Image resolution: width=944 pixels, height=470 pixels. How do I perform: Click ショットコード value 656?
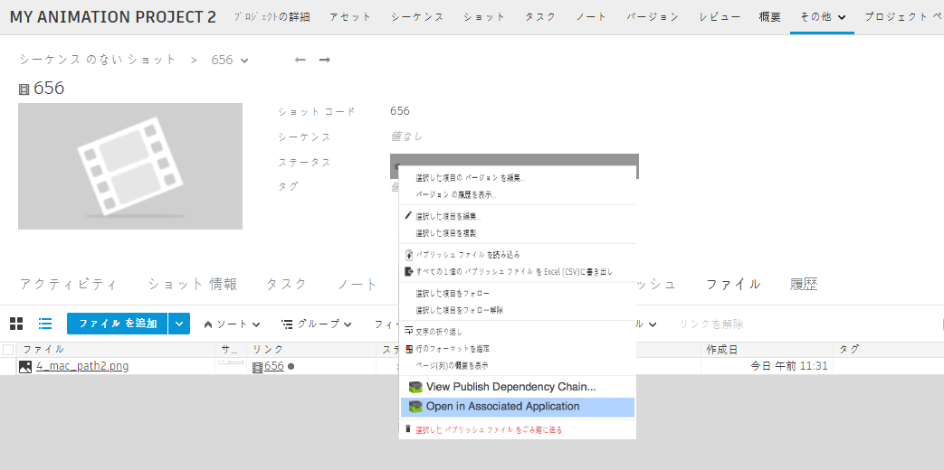400,111
